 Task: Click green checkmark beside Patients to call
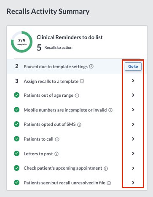tap(17, 139)
